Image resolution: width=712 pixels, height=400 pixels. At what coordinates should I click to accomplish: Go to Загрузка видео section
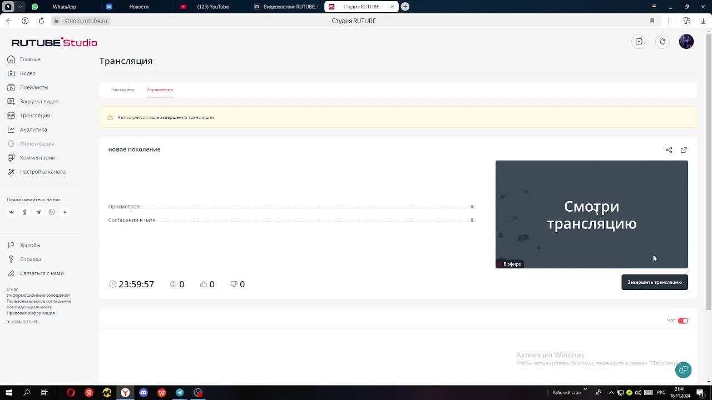(x=39, y=102)
